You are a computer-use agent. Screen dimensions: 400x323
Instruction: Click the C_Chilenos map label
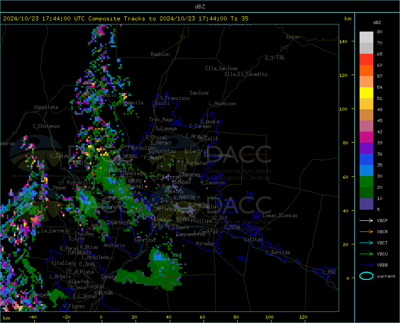(x=46, y=126)
